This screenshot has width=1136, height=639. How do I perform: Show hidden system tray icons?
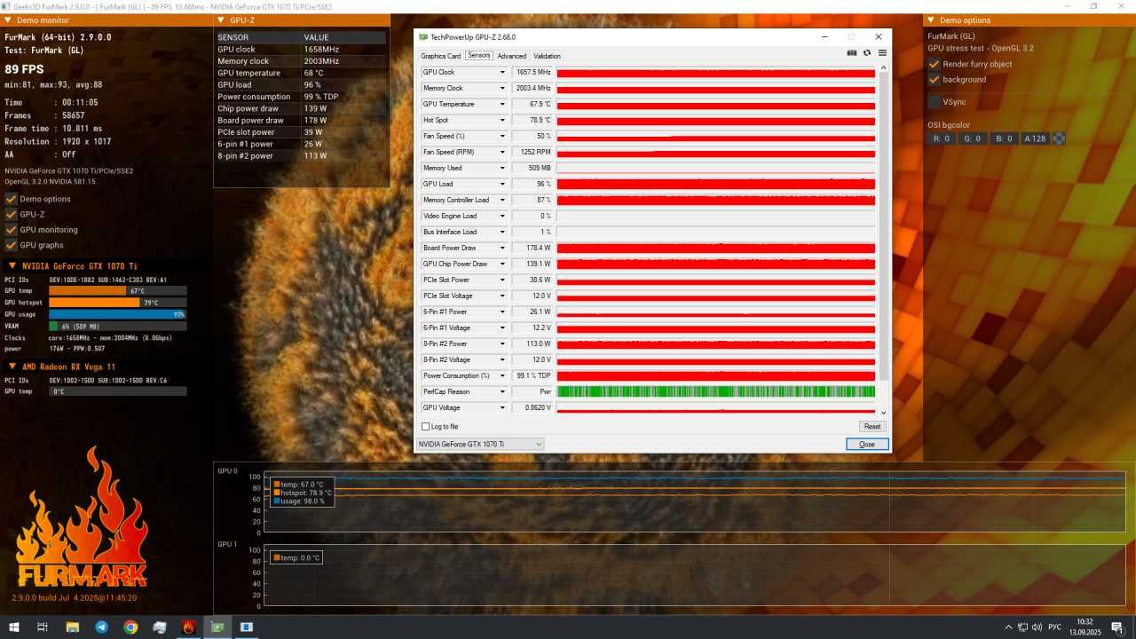point(1008,627)
